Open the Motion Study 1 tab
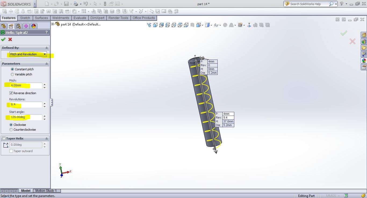This screenshot has width=367, height=198. pos(46,191)
